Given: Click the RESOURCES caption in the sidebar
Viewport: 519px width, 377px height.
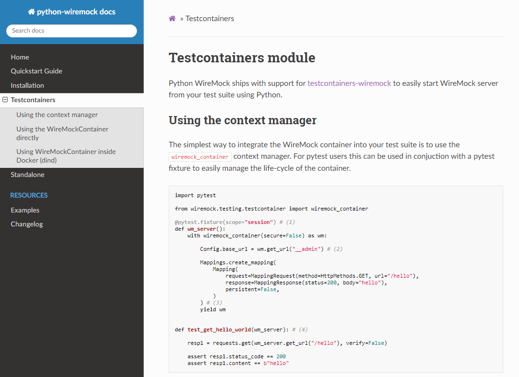Looking at the screenshot, I should coord(29,195).
